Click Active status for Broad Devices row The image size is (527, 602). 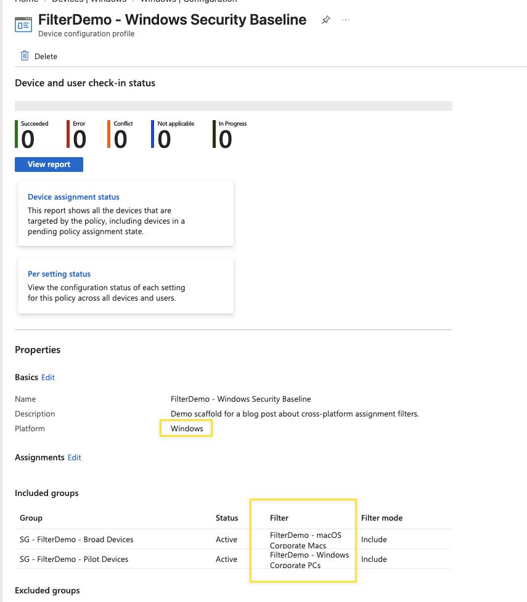pyautogui.click(x=226, y=539)
